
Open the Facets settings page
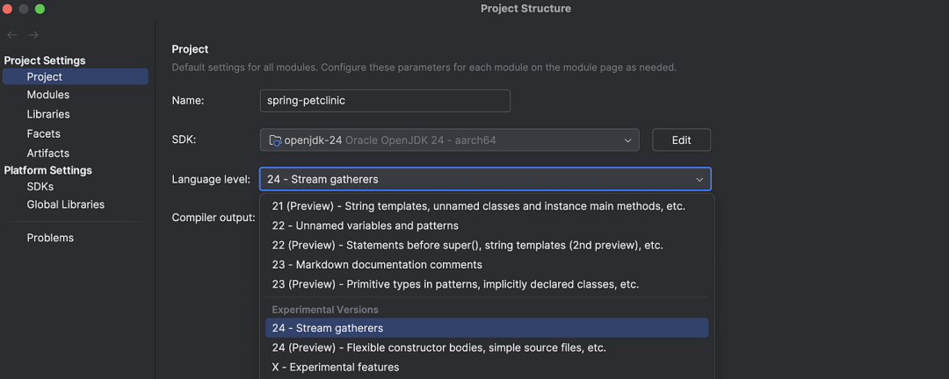pos(44,133)
